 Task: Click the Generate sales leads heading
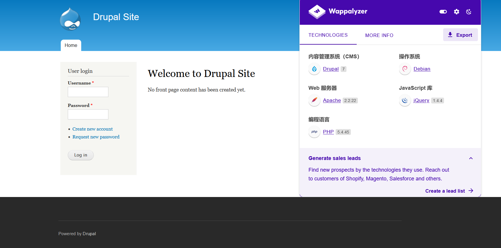point(334,158)
